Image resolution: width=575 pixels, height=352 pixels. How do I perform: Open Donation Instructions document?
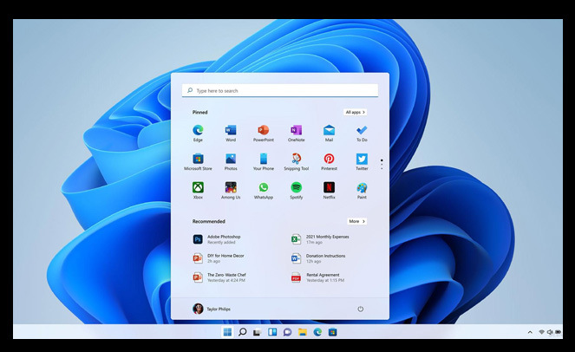click(x=318, y=258)
